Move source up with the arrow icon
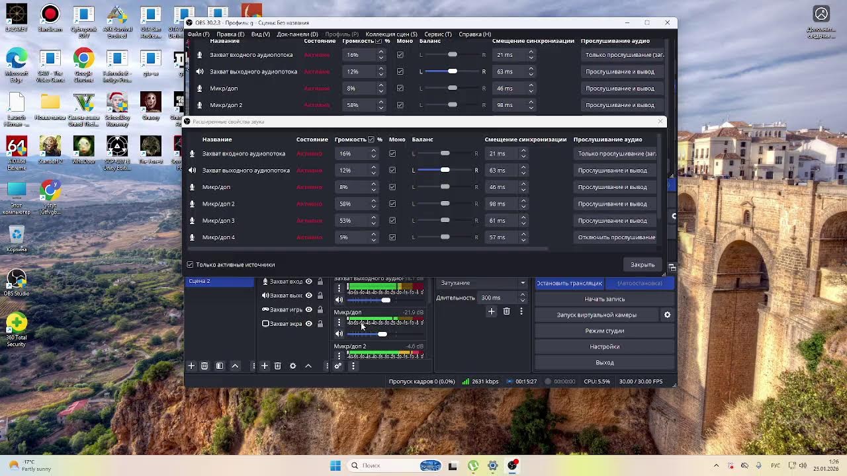The height and width of the screenshot is (476, 847). (308, 366)
